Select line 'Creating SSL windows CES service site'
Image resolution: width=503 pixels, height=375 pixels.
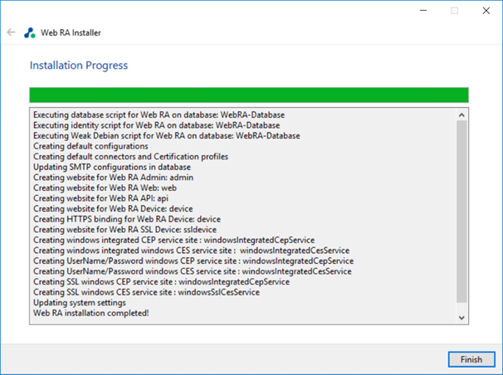click(146, 292)
